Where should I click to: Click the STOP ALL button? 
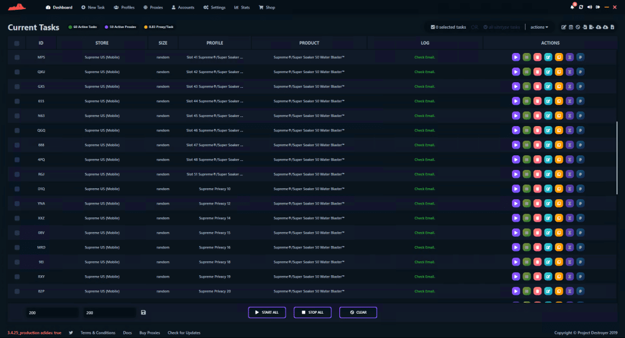point(312,312)
